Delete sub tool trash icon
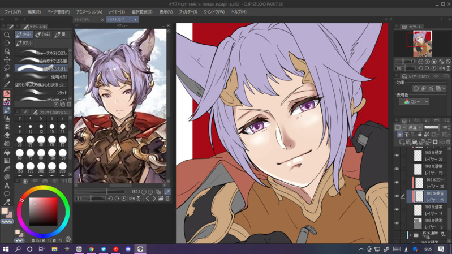 click(69, 104)
